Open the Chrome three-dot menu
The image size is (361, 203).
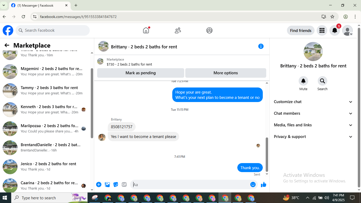355,17
